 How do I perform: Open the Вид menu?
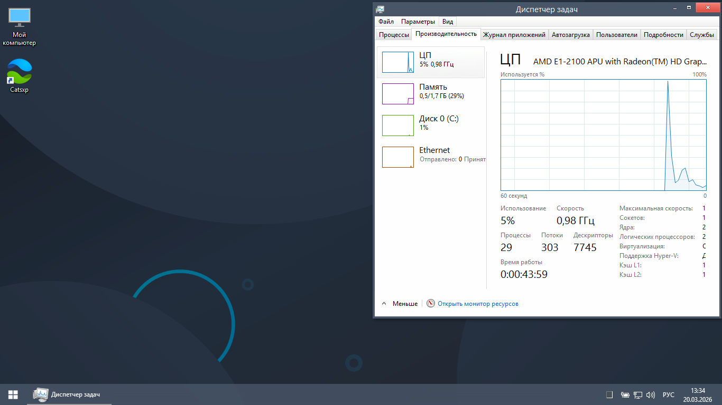[x=448, y=22]
